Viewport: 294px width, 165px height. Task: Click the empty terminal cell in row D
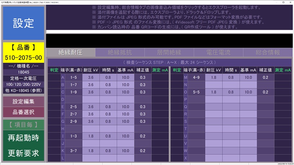(x=73, y=99)
